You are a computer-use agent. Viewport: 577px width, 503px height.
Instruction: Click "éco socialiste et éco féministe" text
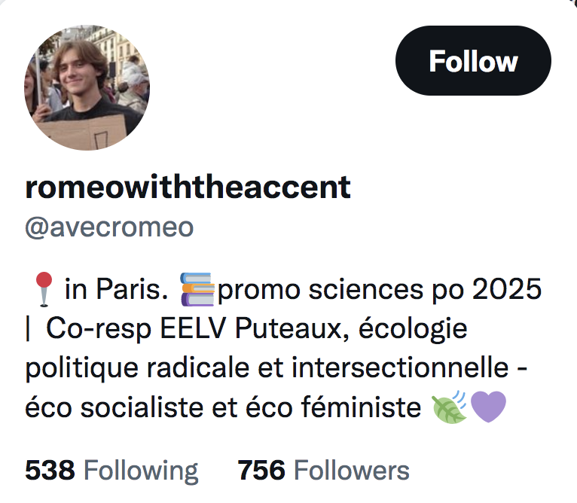(x=223, y=407)
